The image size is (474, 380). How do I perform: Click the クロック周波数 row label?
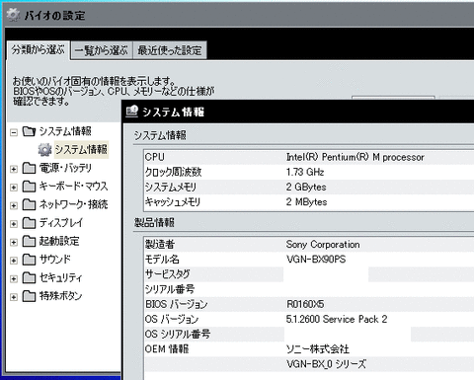(x=173, y=172)
